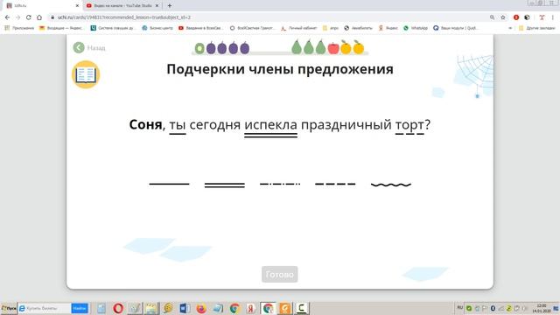Click the blue Найти taskbar button
Image resolution: width=560 pixels, height=315 pixels.
pos(80,308)
